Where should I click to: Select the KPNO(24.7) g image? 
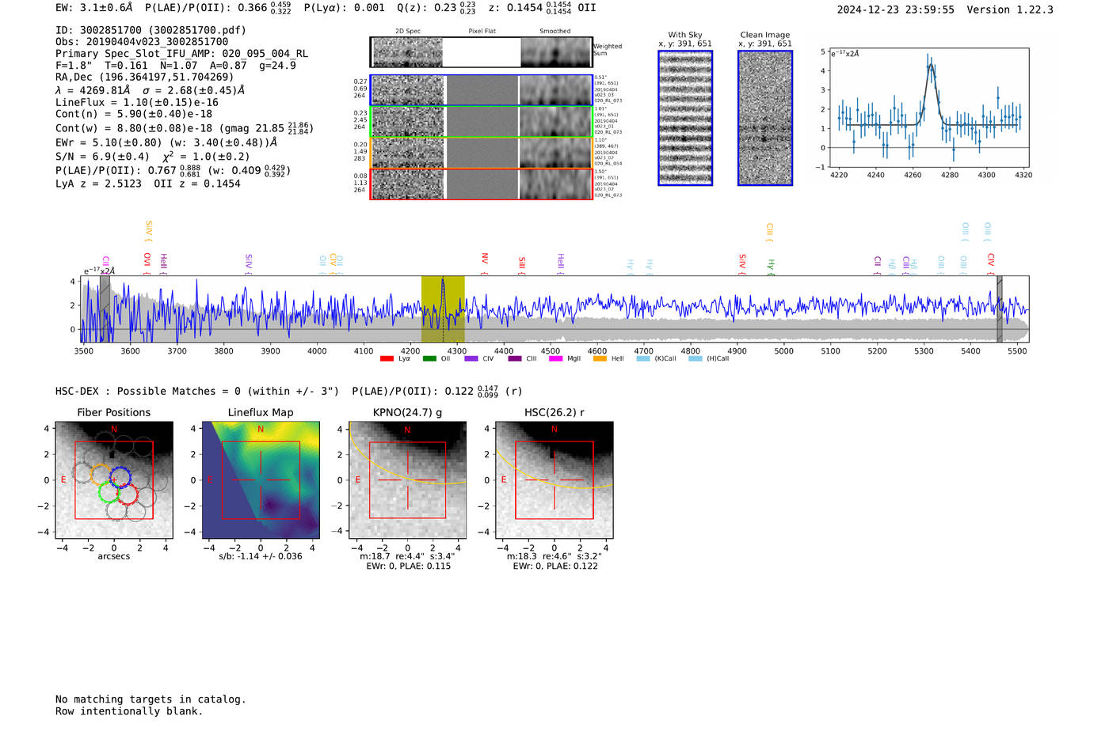point(407,480)
